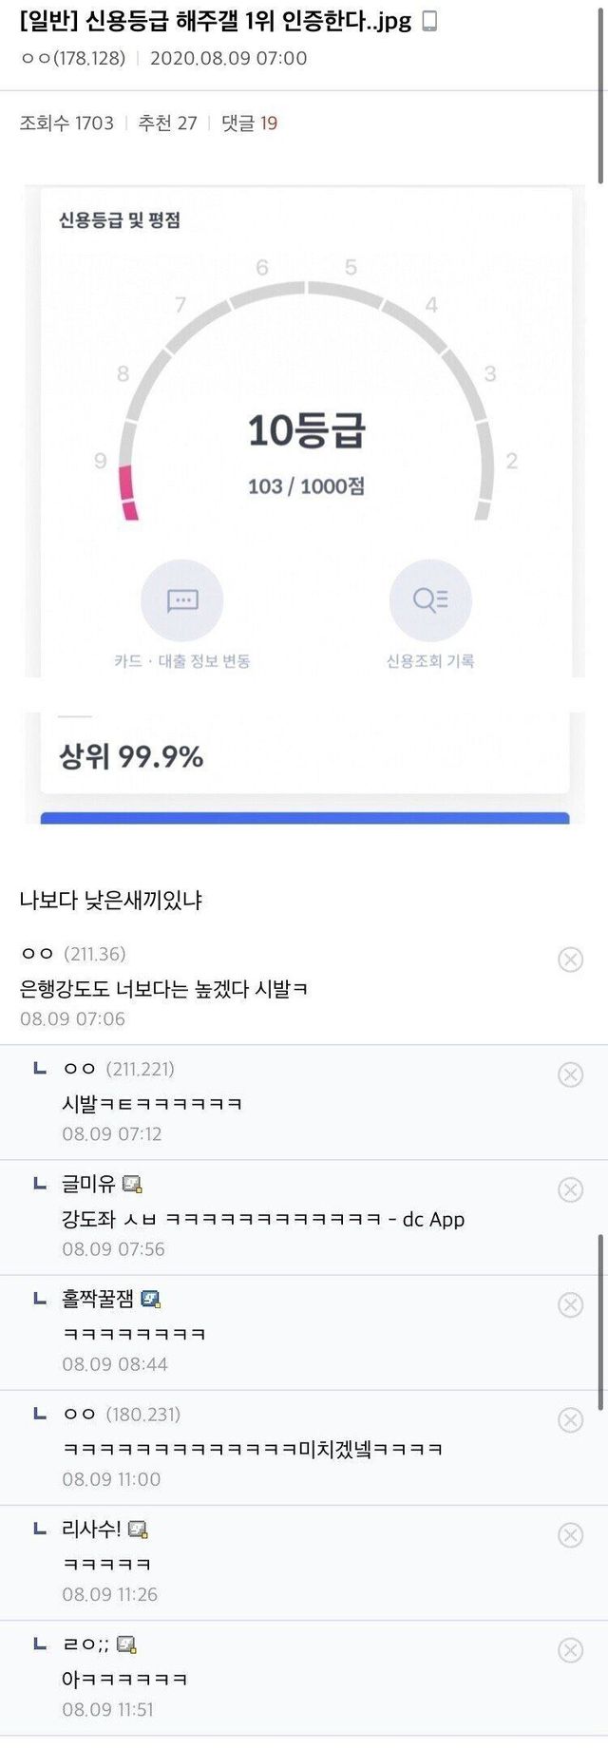The image size is (608, 1749).
Task: Open 리사수! user nickname
Action: pos(91,1529)
